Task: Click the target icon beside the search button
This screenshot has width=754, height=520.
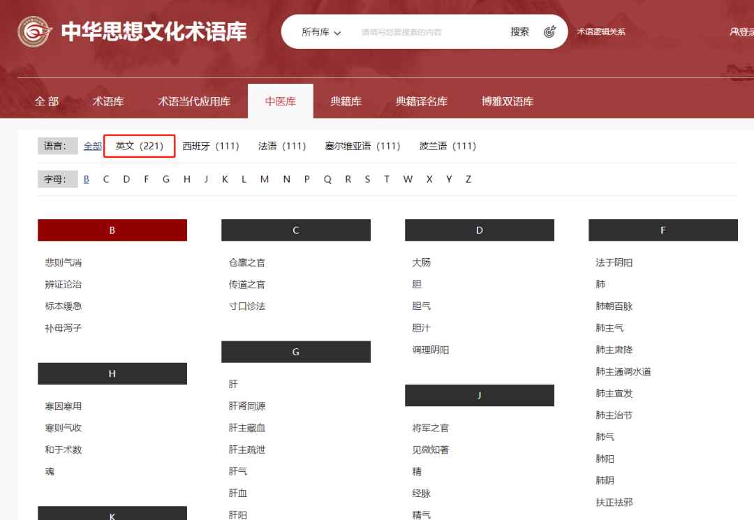Action: pyautogui.click(x=551, y=31)
